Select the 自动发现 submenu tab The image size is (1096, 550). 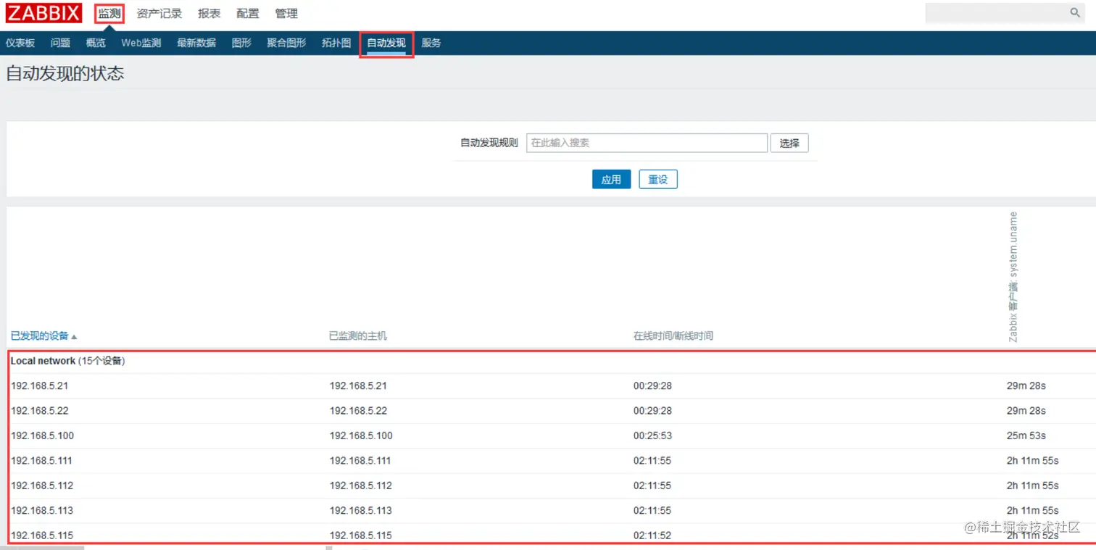click(x=386, y=43)
